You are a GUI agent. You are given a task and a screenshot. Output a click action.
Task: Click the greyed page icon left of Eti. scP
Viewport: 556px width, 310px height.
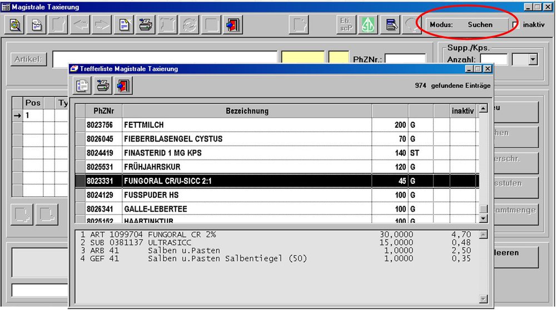[299, 25]
